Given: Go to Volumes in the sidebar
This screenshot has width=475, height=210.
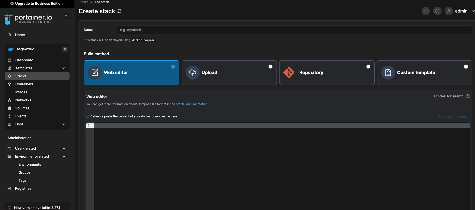Looking at the screenshot, I should [x=22, y=108].
